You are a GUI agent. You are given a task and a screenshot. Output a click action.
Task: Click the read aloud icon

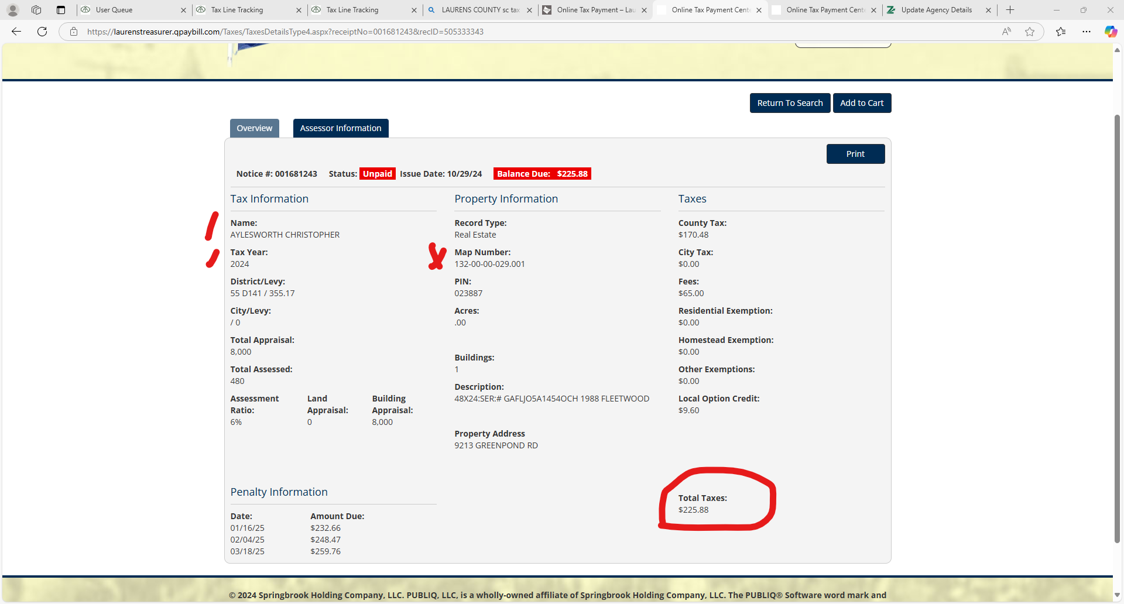pyautogui.click(x=1006, y=32)
